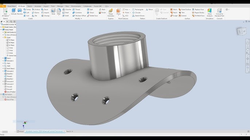Start a 2D Sketch
The image size is (250, 140).
pos(5,13)
